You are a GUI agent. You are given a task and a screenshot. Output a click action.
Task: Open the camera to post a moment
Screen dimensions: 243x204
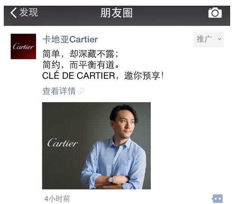point(215,12)
